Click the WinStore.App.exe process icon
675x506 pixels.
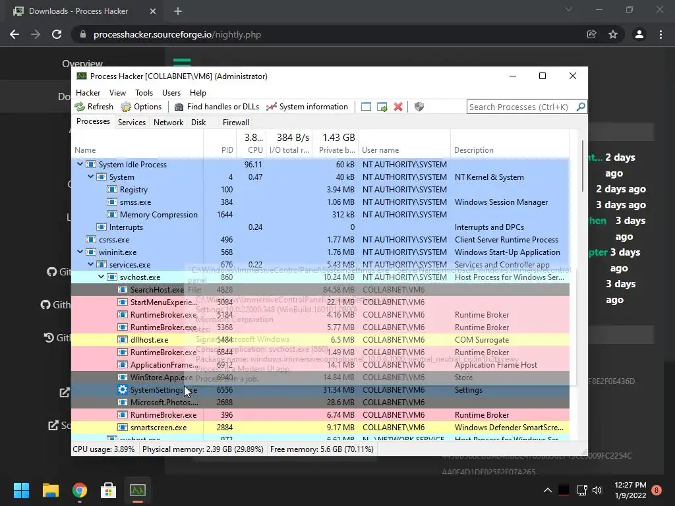tap(123, 377)
